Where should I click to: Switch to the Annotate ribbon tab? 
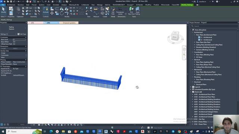pyautogui.click(x=56, y=5)
